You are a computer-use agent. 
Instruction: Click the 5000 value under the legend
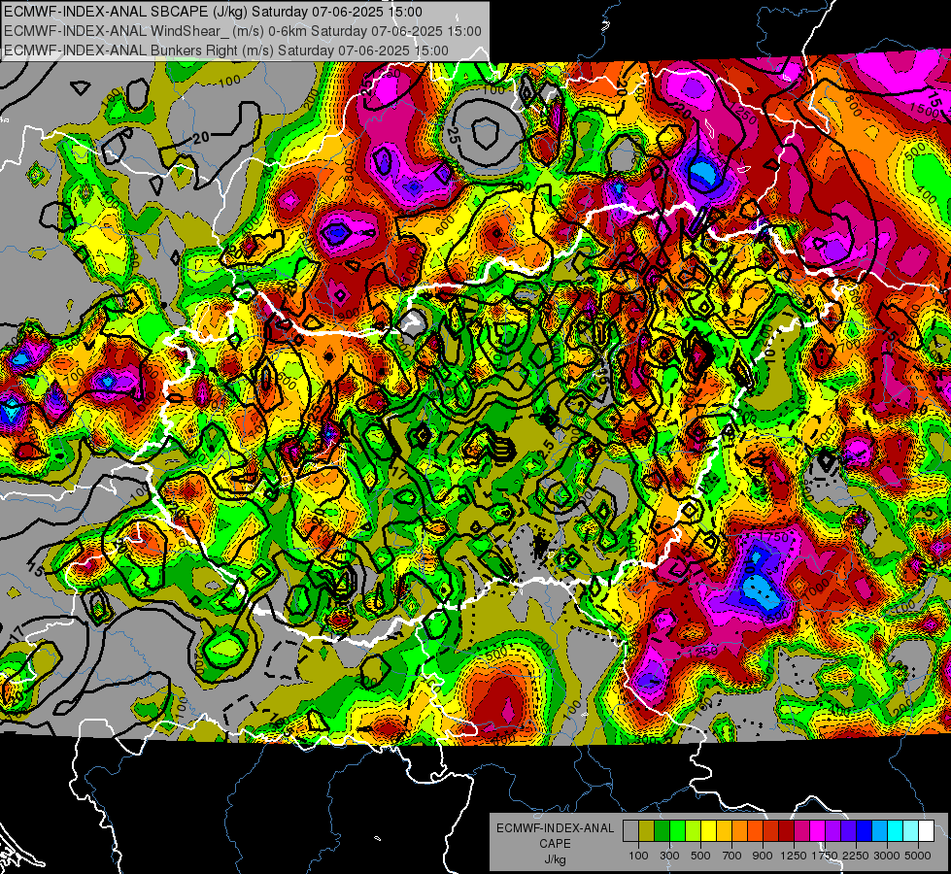click(x=918, y=856)
